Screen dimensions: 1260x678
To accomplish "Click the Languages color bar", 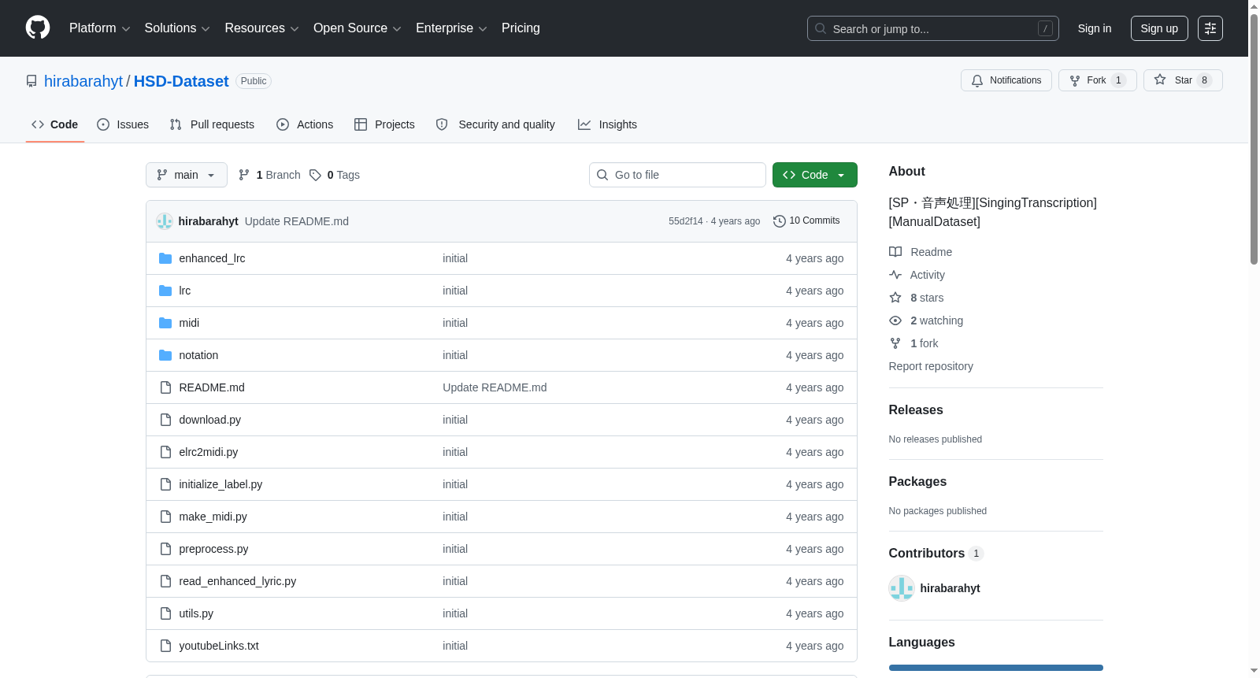I will point(996,668).
